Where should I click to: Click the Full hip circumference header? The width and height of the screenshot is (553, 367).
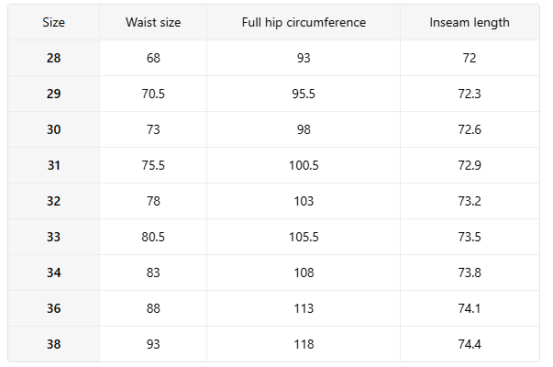(304, 22)
